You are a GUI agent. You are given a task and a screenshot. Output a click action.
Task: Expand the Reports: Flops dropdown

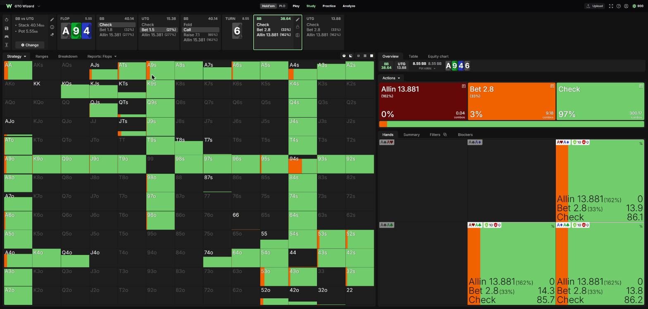(x=102, y=57)
